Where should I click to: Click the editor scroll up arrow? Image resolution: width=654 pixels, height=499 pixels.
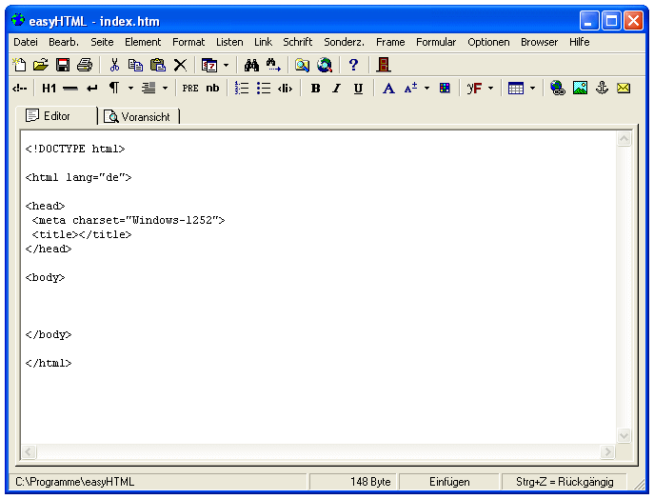pyautogui.click(x=624, y=138)
